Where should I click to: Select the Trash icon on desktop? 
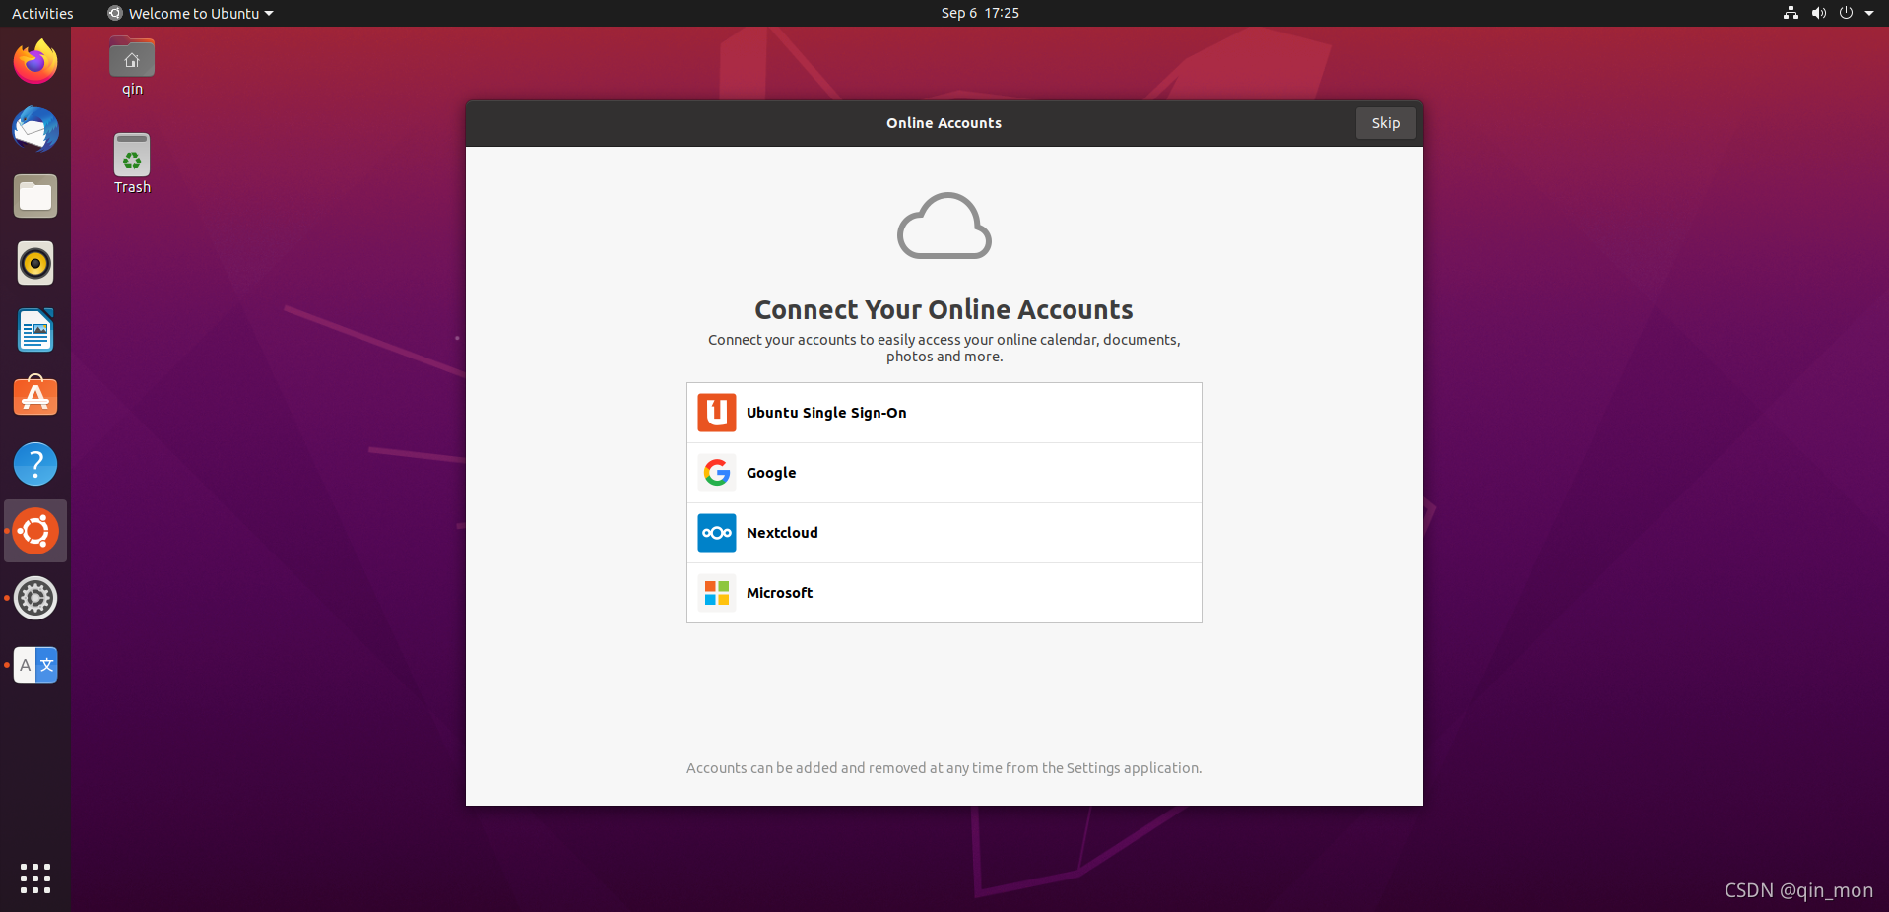click(132, 163)
